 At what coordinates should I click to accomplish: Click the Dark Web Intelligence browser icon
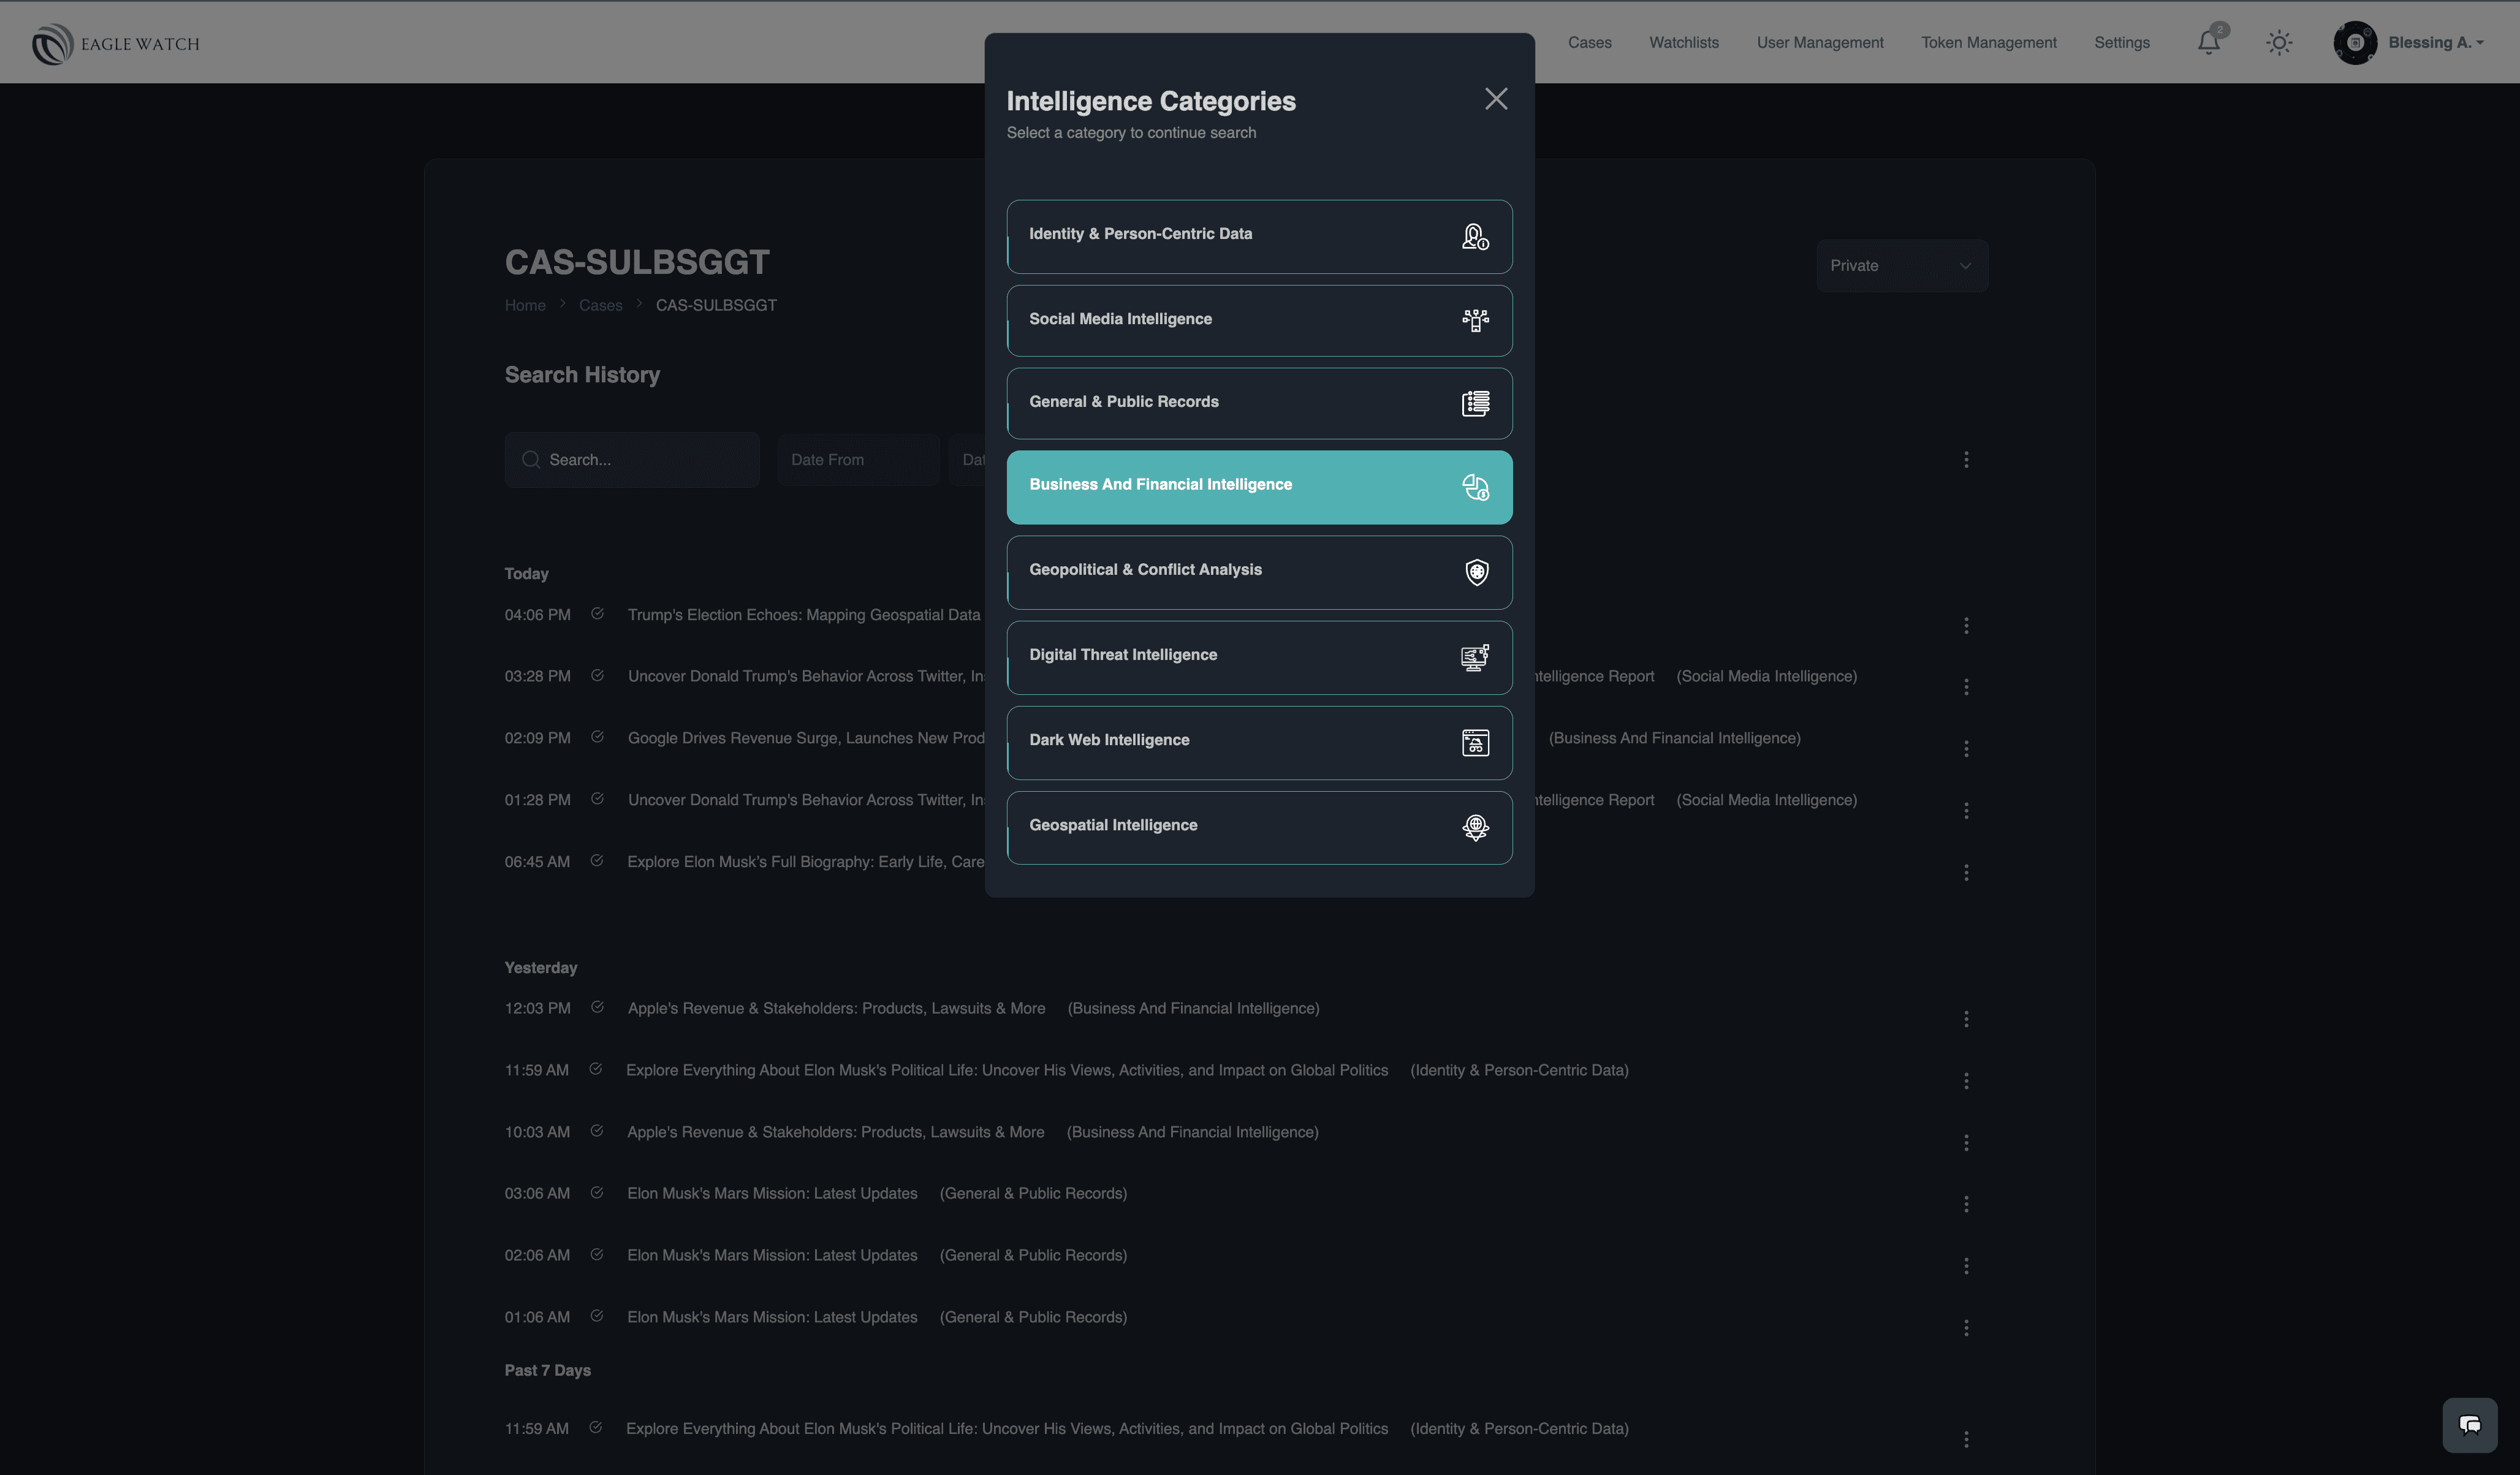(x=1475, y=742)
